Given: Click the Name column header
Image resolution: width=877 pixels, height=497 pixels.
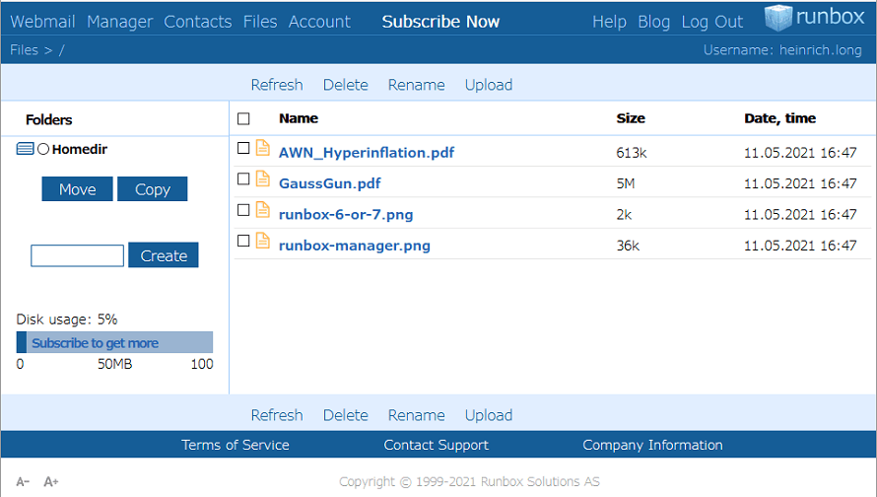Looking at the screenshot, I should [299, 118].
